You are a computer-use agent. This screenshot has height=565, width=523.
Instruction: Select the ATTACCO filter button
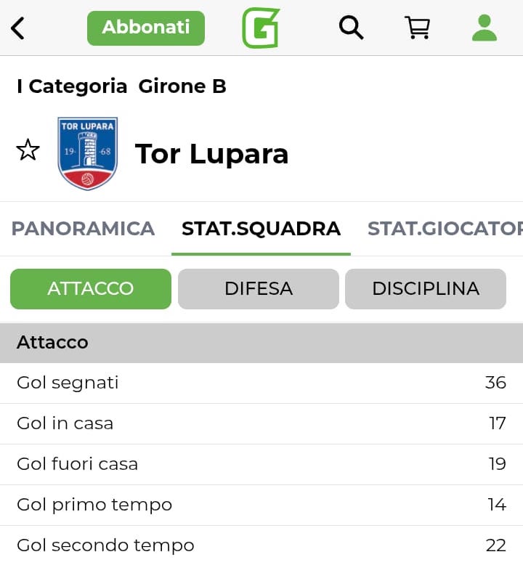91,288
